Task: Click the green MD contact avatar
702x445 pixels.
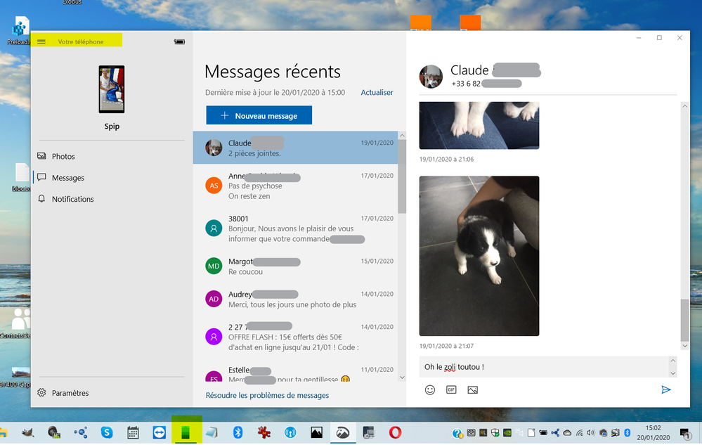Action: [214, 266]
